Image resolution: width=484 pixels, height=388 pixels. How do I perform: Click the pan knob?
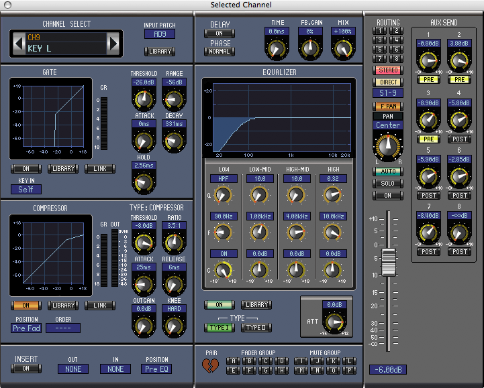388,147
